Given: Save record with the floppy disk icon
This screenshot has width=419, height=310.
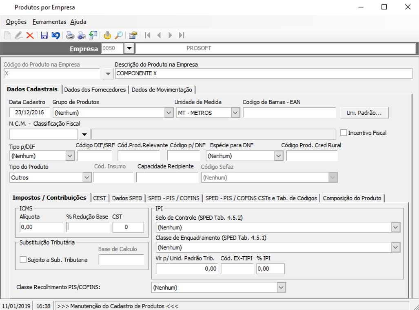Looking at the screenshot, I should pyautogui.click(x=44, y=35).
